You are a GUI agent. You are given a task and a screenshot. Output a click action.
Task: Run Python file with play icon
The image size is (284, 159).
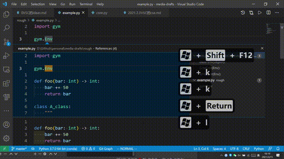coord(260,13)
